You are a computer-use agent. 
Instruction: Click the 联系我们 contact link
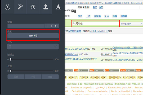pos(119,84)
